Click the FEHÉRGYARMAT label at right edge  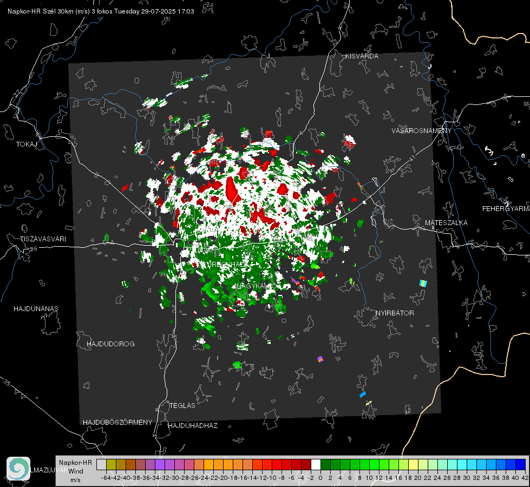click(506, 209)
